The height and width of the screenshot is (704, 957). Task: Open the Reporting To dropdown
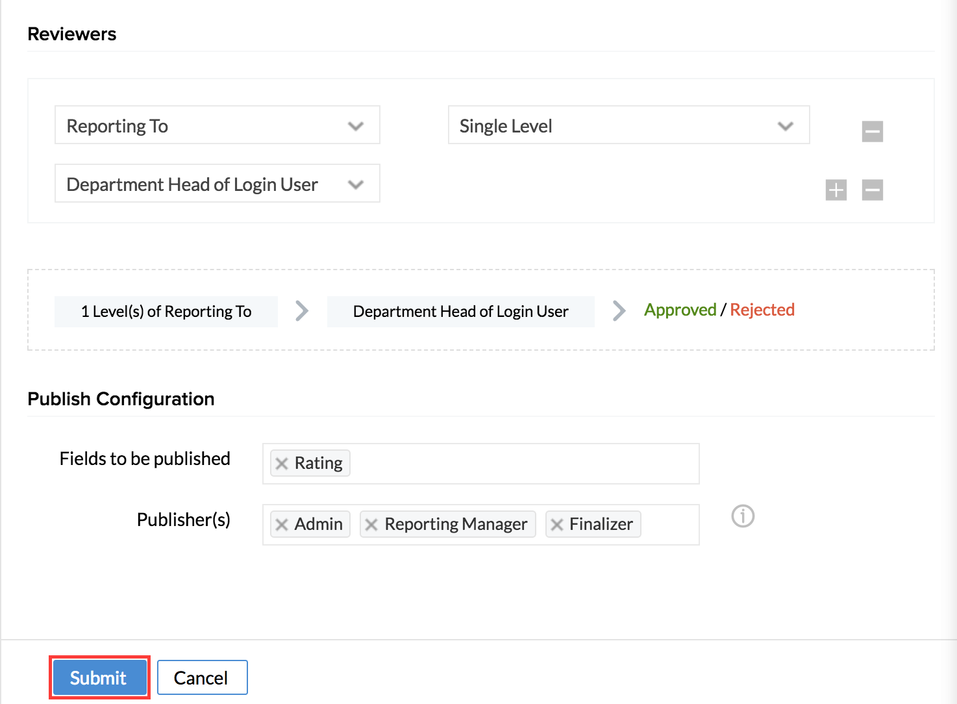[217, 125]
